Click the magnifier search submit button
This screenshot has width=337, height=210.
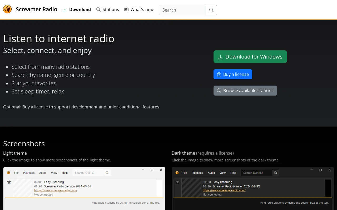click(211, 10)
